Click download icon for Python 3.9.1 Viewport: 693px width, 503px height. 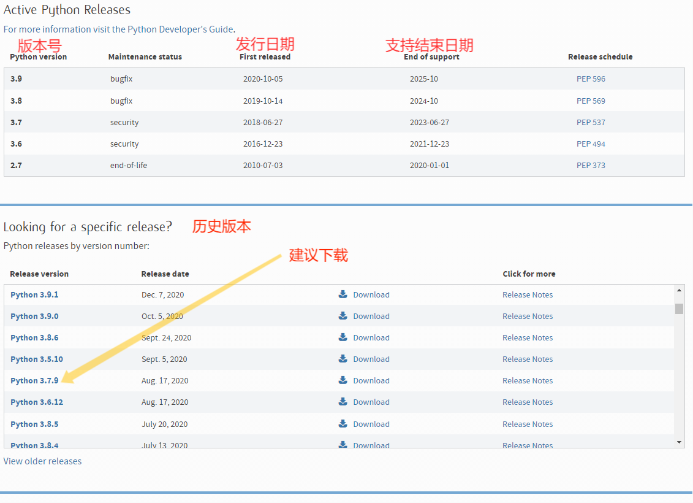(x=343, y=294)
